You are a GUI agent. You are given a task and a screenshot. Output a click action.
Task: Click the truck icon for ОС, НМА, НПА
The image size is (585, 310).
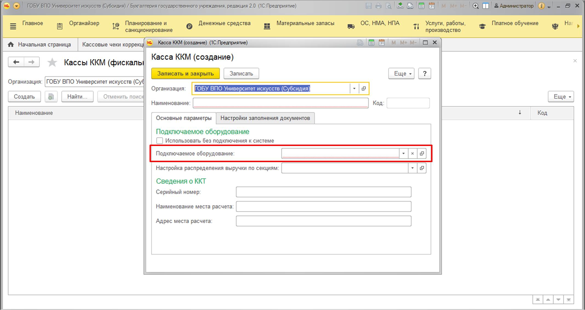351,27
